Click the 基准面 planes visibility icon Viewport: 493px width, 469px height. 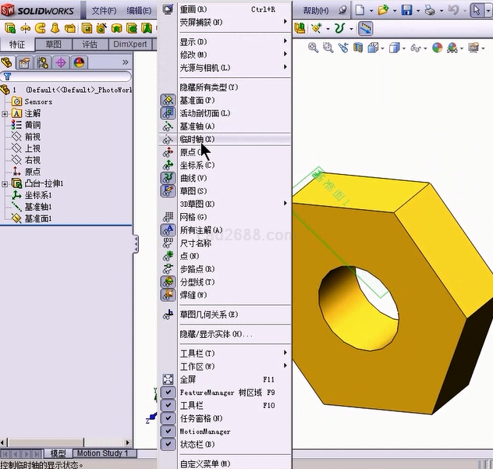tap(168, 101)
